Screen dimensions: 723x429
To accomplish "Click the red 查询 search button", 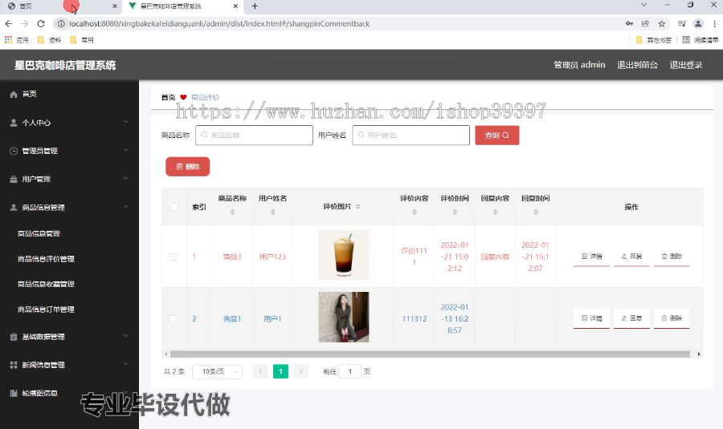I will pos(497,136).
